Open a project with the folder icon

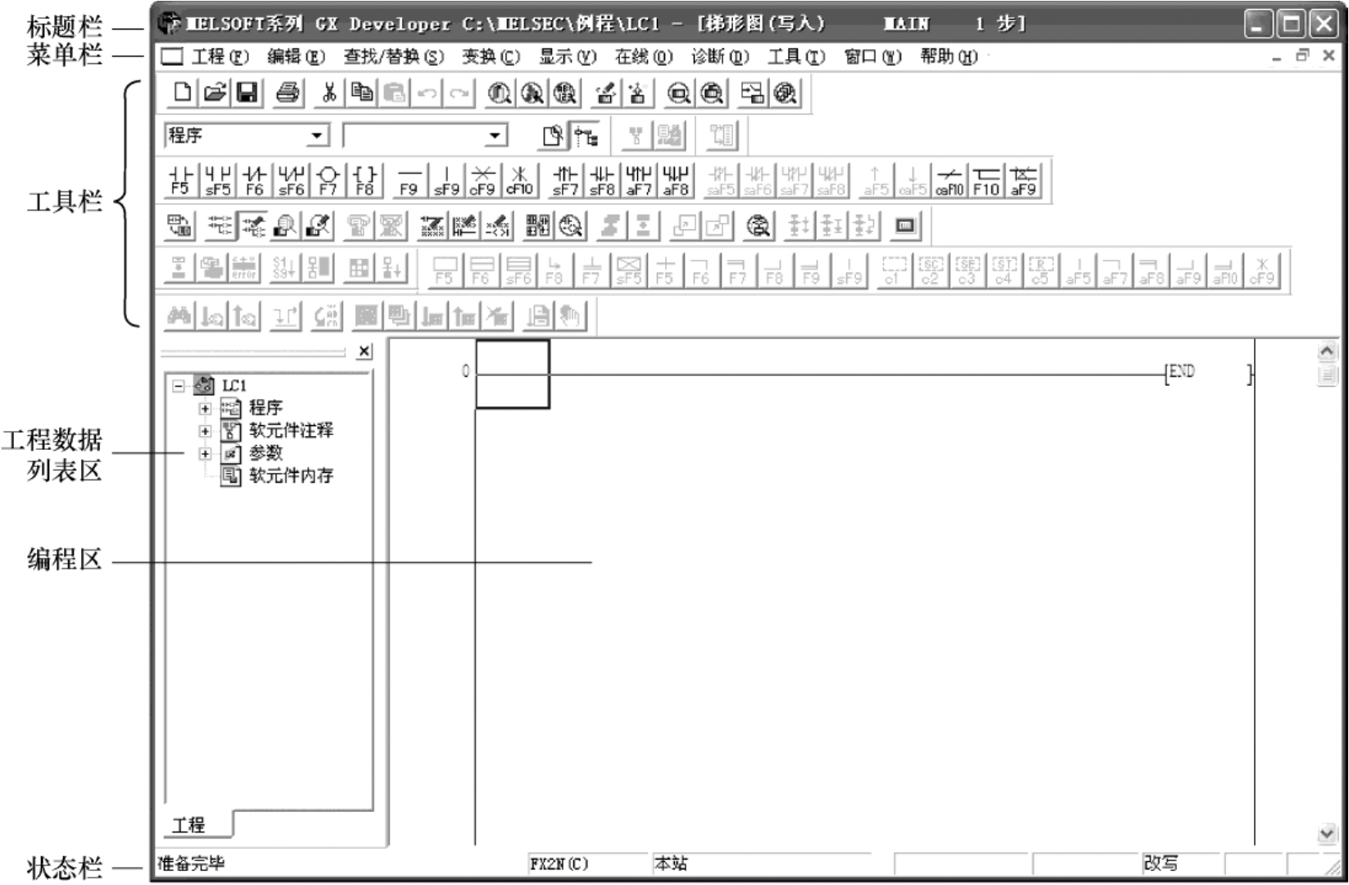[215, 93]
